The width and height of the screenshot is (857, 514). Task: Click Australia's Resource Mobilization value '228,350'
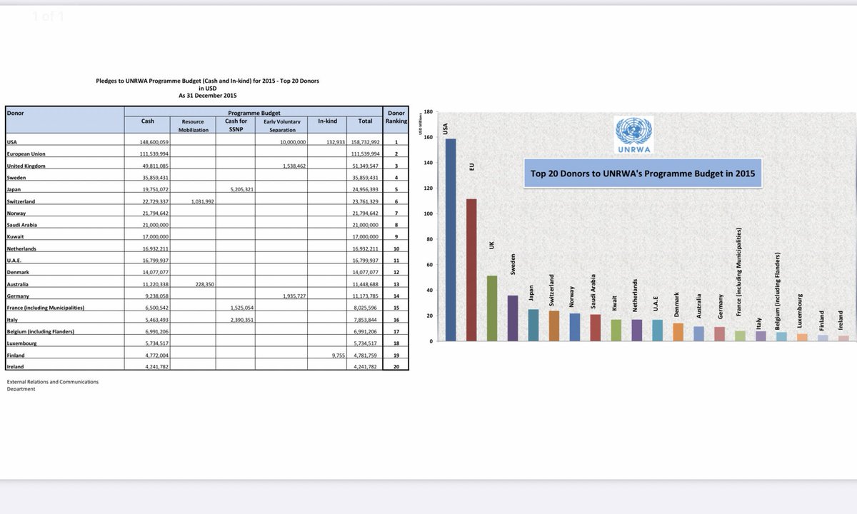coord(205,284)
